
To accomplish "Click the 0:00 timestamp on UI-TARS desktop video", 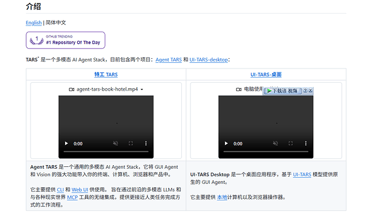I will (238, 144).
